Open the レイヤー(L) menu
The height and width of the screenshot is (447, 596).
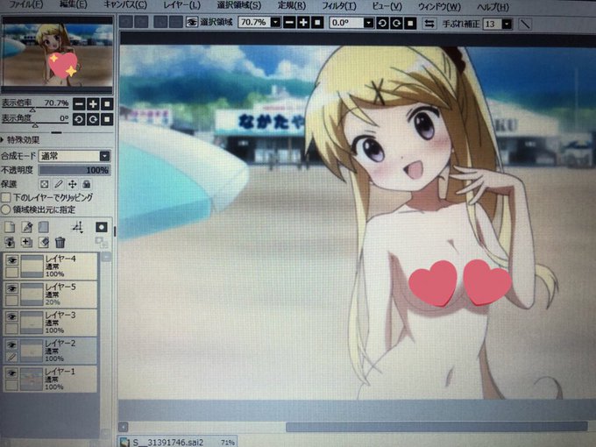pos(181,6)
